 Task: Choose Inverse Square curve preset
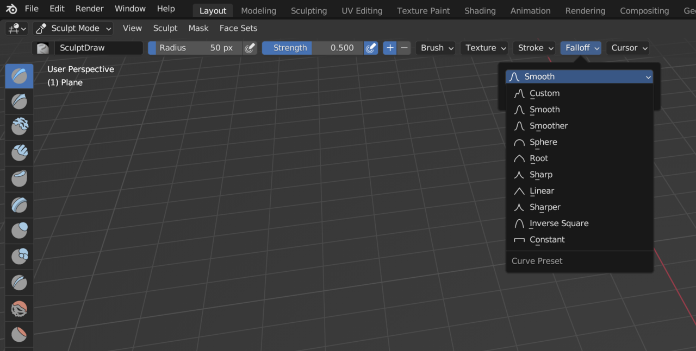[580, 224]
